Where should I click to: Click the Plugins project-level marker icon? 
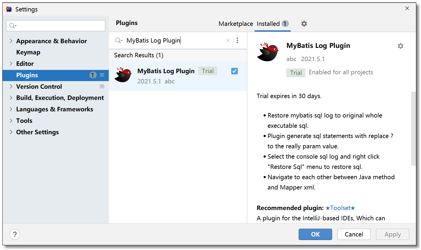point(102,75)
